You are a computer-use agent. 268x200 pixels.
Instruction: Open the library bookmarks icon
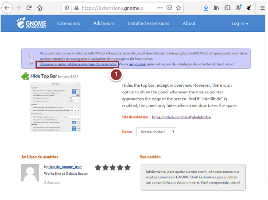point(217,8)
